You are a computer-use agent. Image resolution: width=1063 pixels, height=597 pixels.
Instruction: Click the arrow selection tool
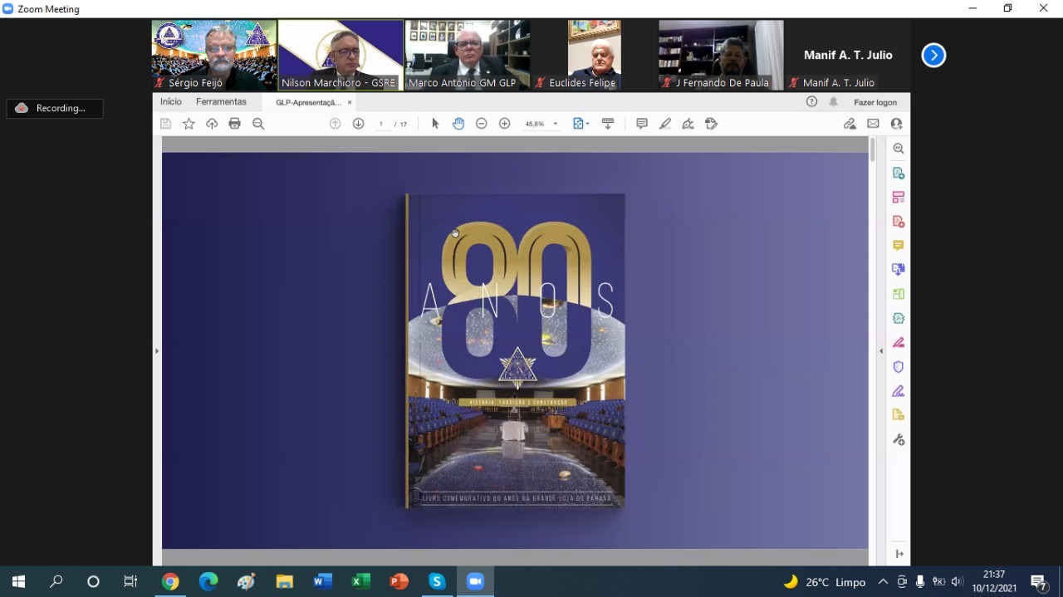coord(435,124)
